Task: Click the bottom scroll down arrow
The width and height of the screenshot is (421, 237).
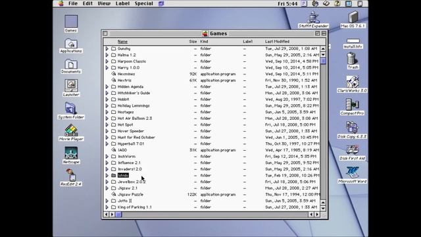Action: pos(323,208)
